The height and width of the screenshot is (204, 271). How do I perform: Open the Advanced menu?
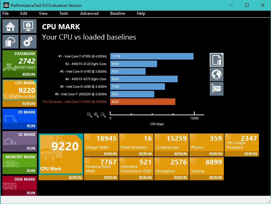coord(89,13)
